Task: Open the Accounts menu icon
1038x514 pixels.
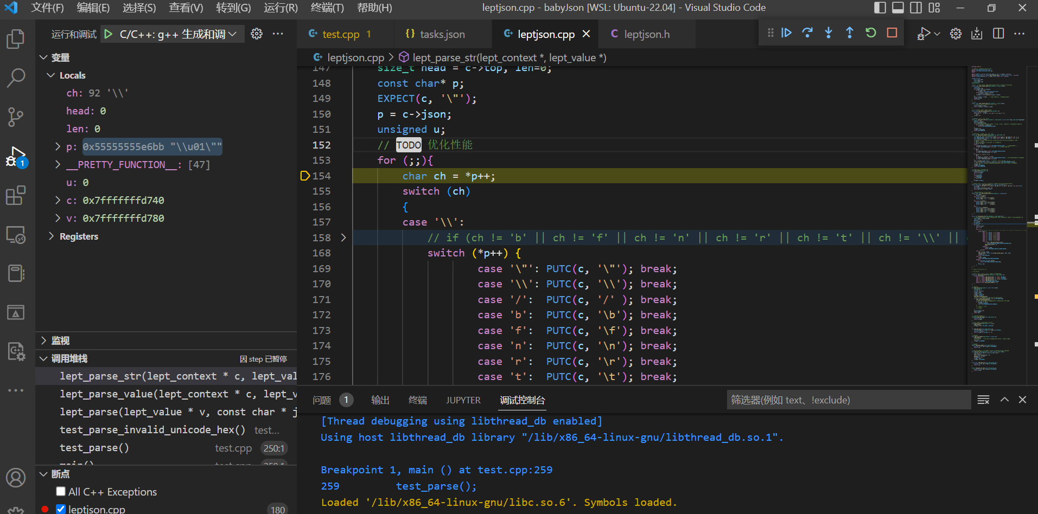Action: pos(16,478)
